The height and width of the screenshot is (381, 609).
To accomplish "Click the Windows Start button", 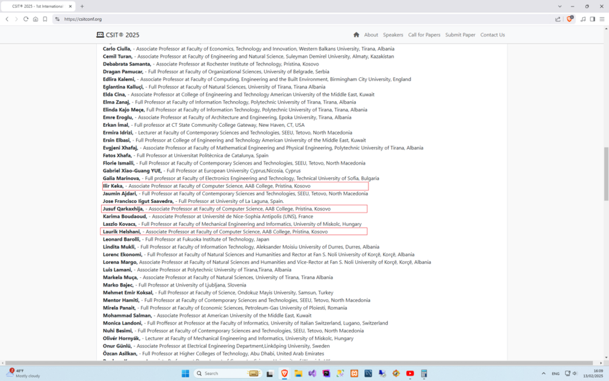I will pyautogui.click(x=185, y=373).
